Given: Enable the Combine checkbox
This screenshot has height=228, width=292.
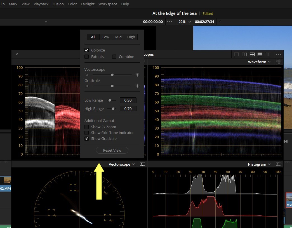Looking at the screenshot, I should click(x=114, y=57).
